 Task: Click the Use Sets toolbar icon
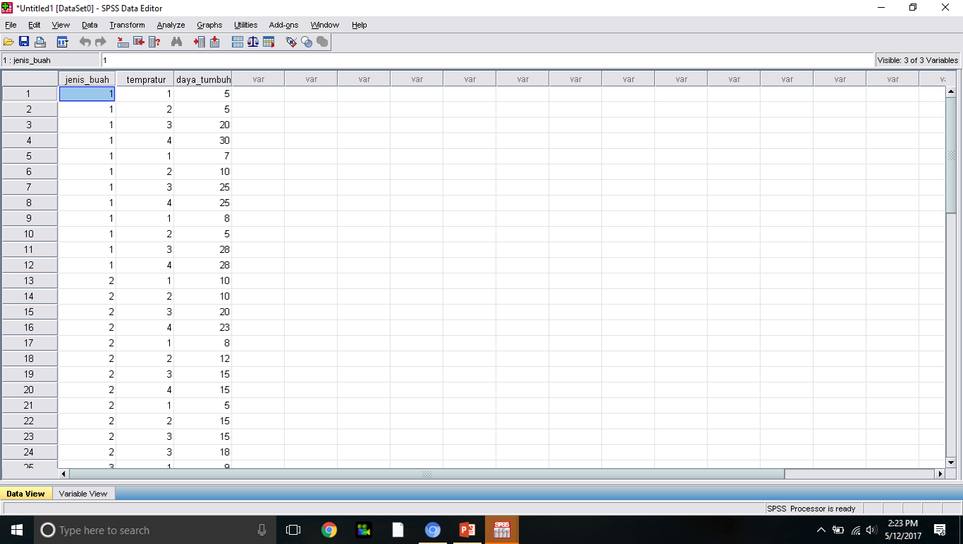307,42
